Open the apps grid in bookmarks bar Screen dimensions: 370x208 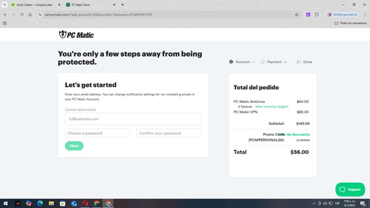tap(5, 23)
